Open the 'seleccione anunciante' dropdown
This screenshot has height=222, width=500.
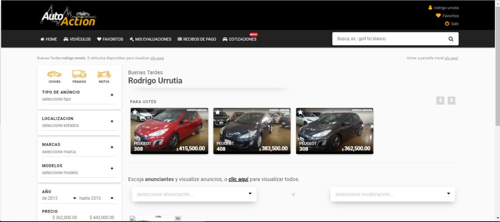[194, 194]
